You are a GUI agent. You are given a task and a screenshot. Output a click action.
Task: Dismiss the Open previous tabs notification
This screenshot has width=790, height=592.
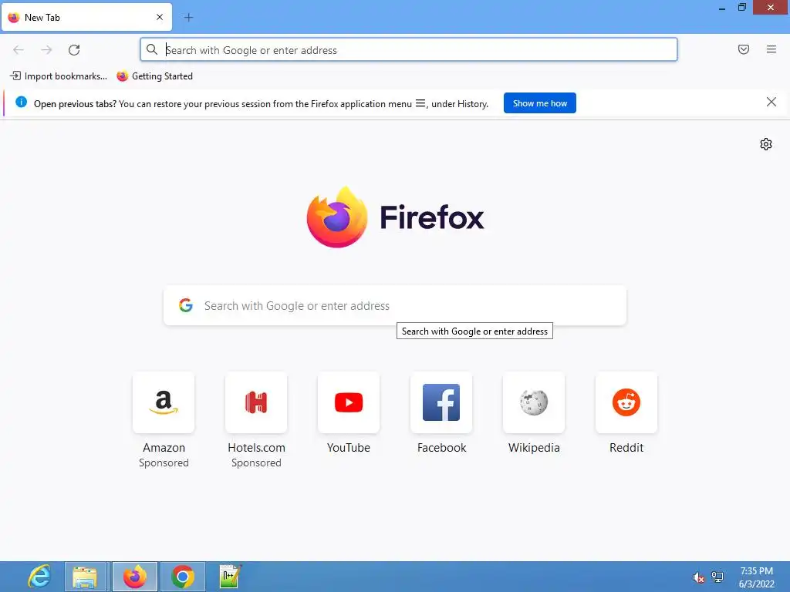coord(771,103)
